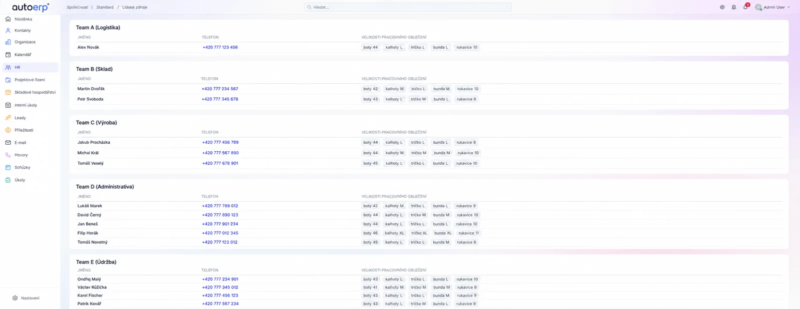Open Úkoly in the sidebar
Image resolution: width=800 pixels, height=309 pixels.
[19, 180]
